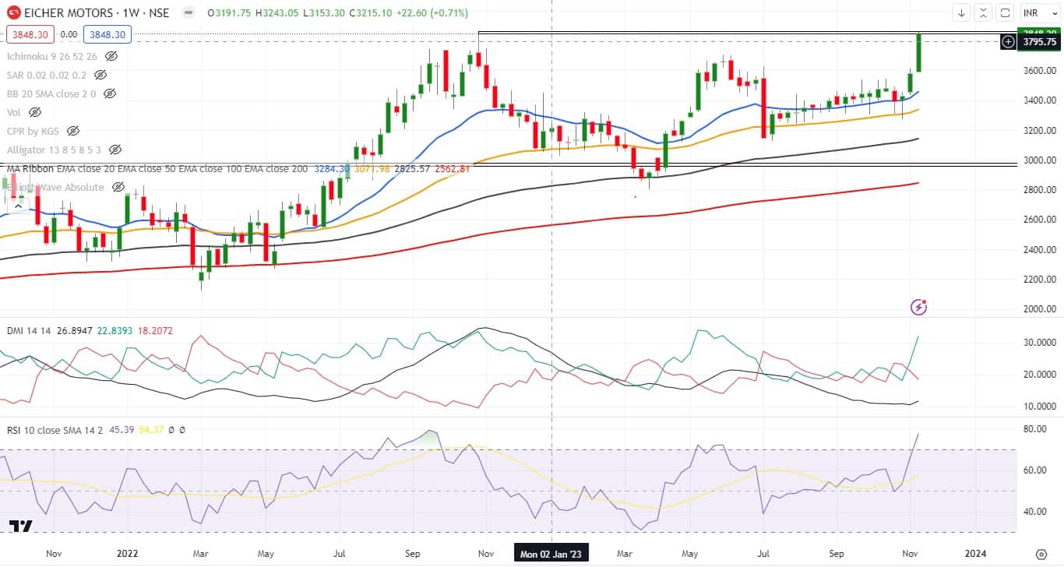
Task: Click the DMI value 26.8947
Action: click(x=73, y=331)
